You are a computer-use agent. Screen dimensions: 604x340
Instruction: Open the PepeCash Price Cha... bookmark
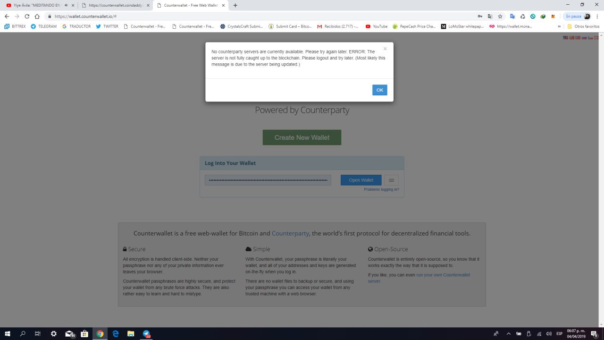click(414, 26)
